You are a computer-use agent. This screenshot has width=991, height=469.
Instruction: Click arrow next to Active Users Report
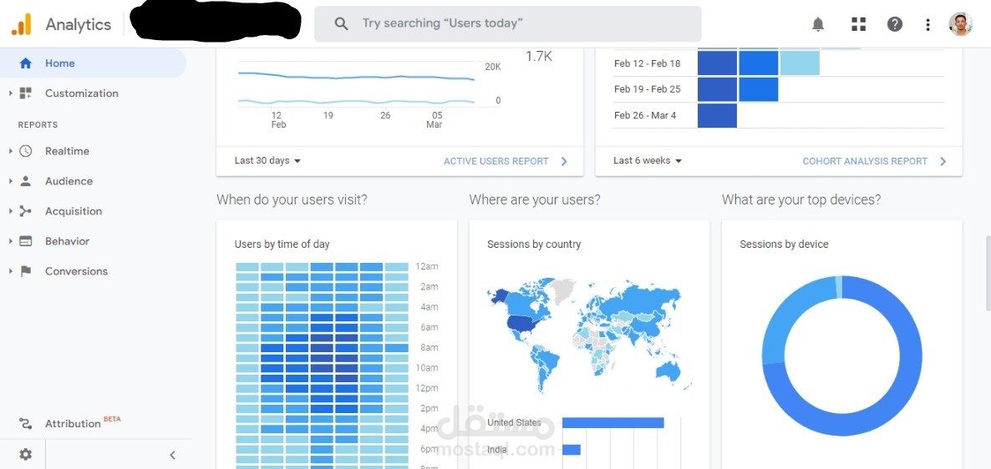click(564, 161)
